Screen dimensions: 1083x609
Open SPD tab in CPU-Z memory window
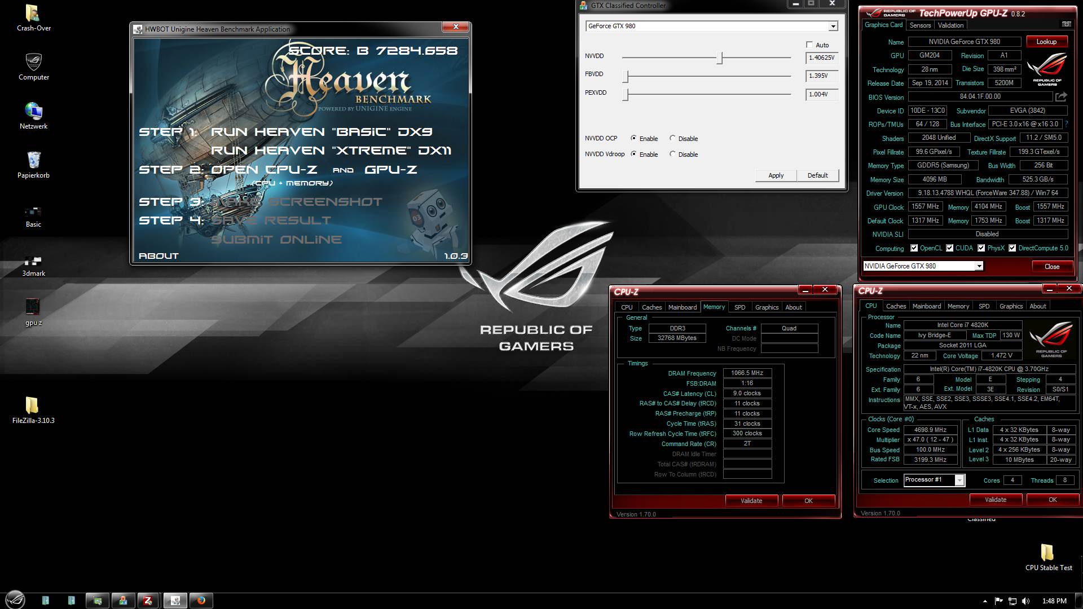739,307
